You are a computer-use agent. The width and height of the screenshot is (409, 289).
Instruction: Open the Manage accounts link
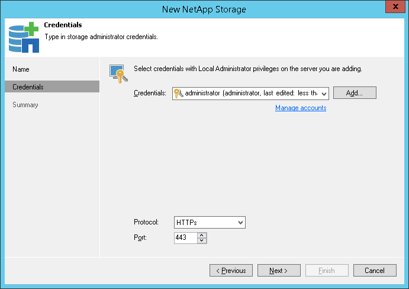[x=301, y=108]
